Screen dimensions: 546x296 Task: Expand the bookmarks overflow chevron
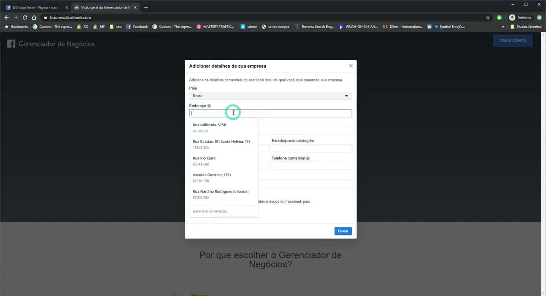[x=503, y=26]
